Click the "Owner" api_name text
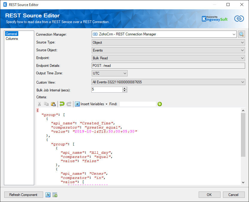249x202 pixels. click(x=98, y=174)
